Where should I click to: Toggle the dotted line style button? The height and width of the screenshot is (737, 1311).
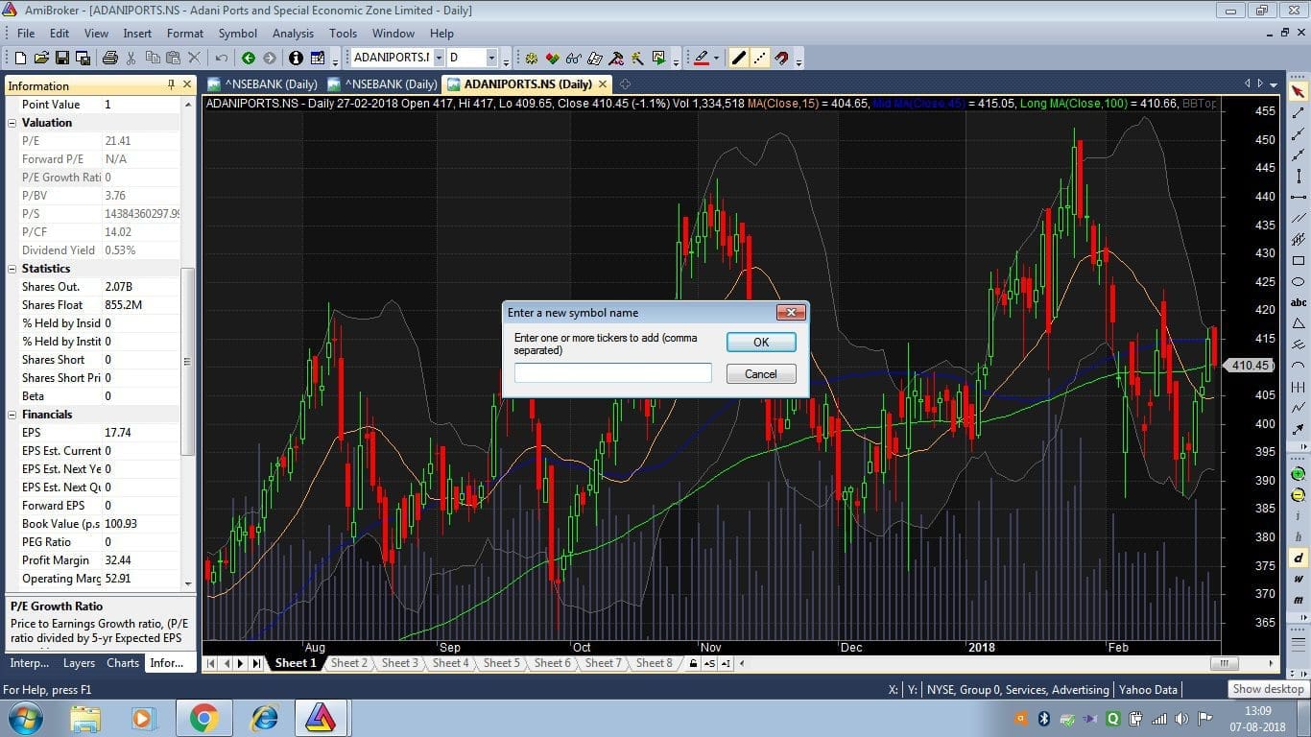pos(760,59)
